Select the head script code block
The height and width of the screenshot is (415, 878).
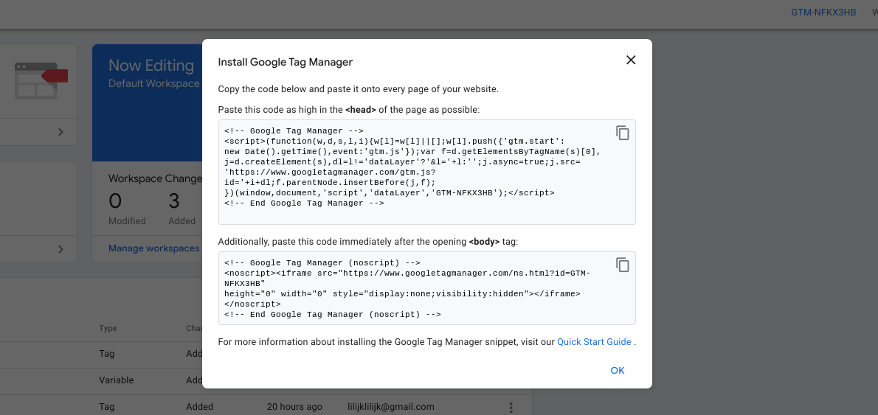[426, 172]
